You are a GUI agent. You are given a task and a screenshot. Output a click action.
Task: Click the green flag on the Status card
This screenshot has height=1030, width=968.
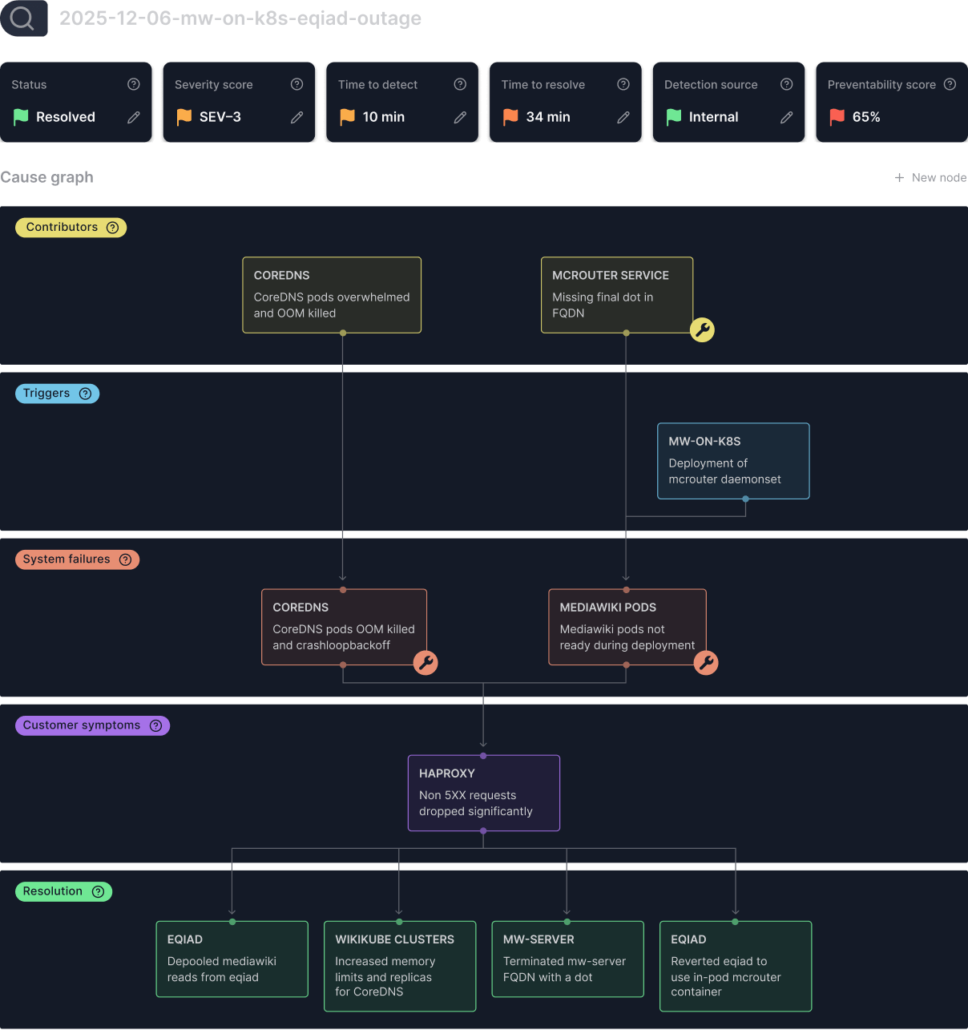[22, 117]
